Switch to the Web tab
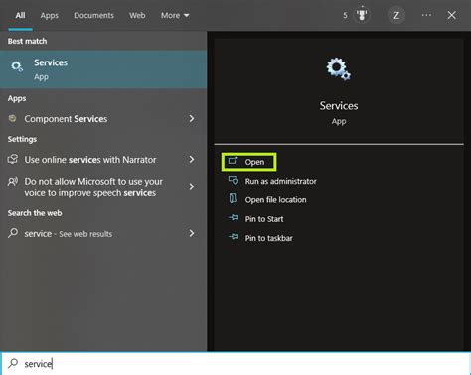 coord(137,15)
